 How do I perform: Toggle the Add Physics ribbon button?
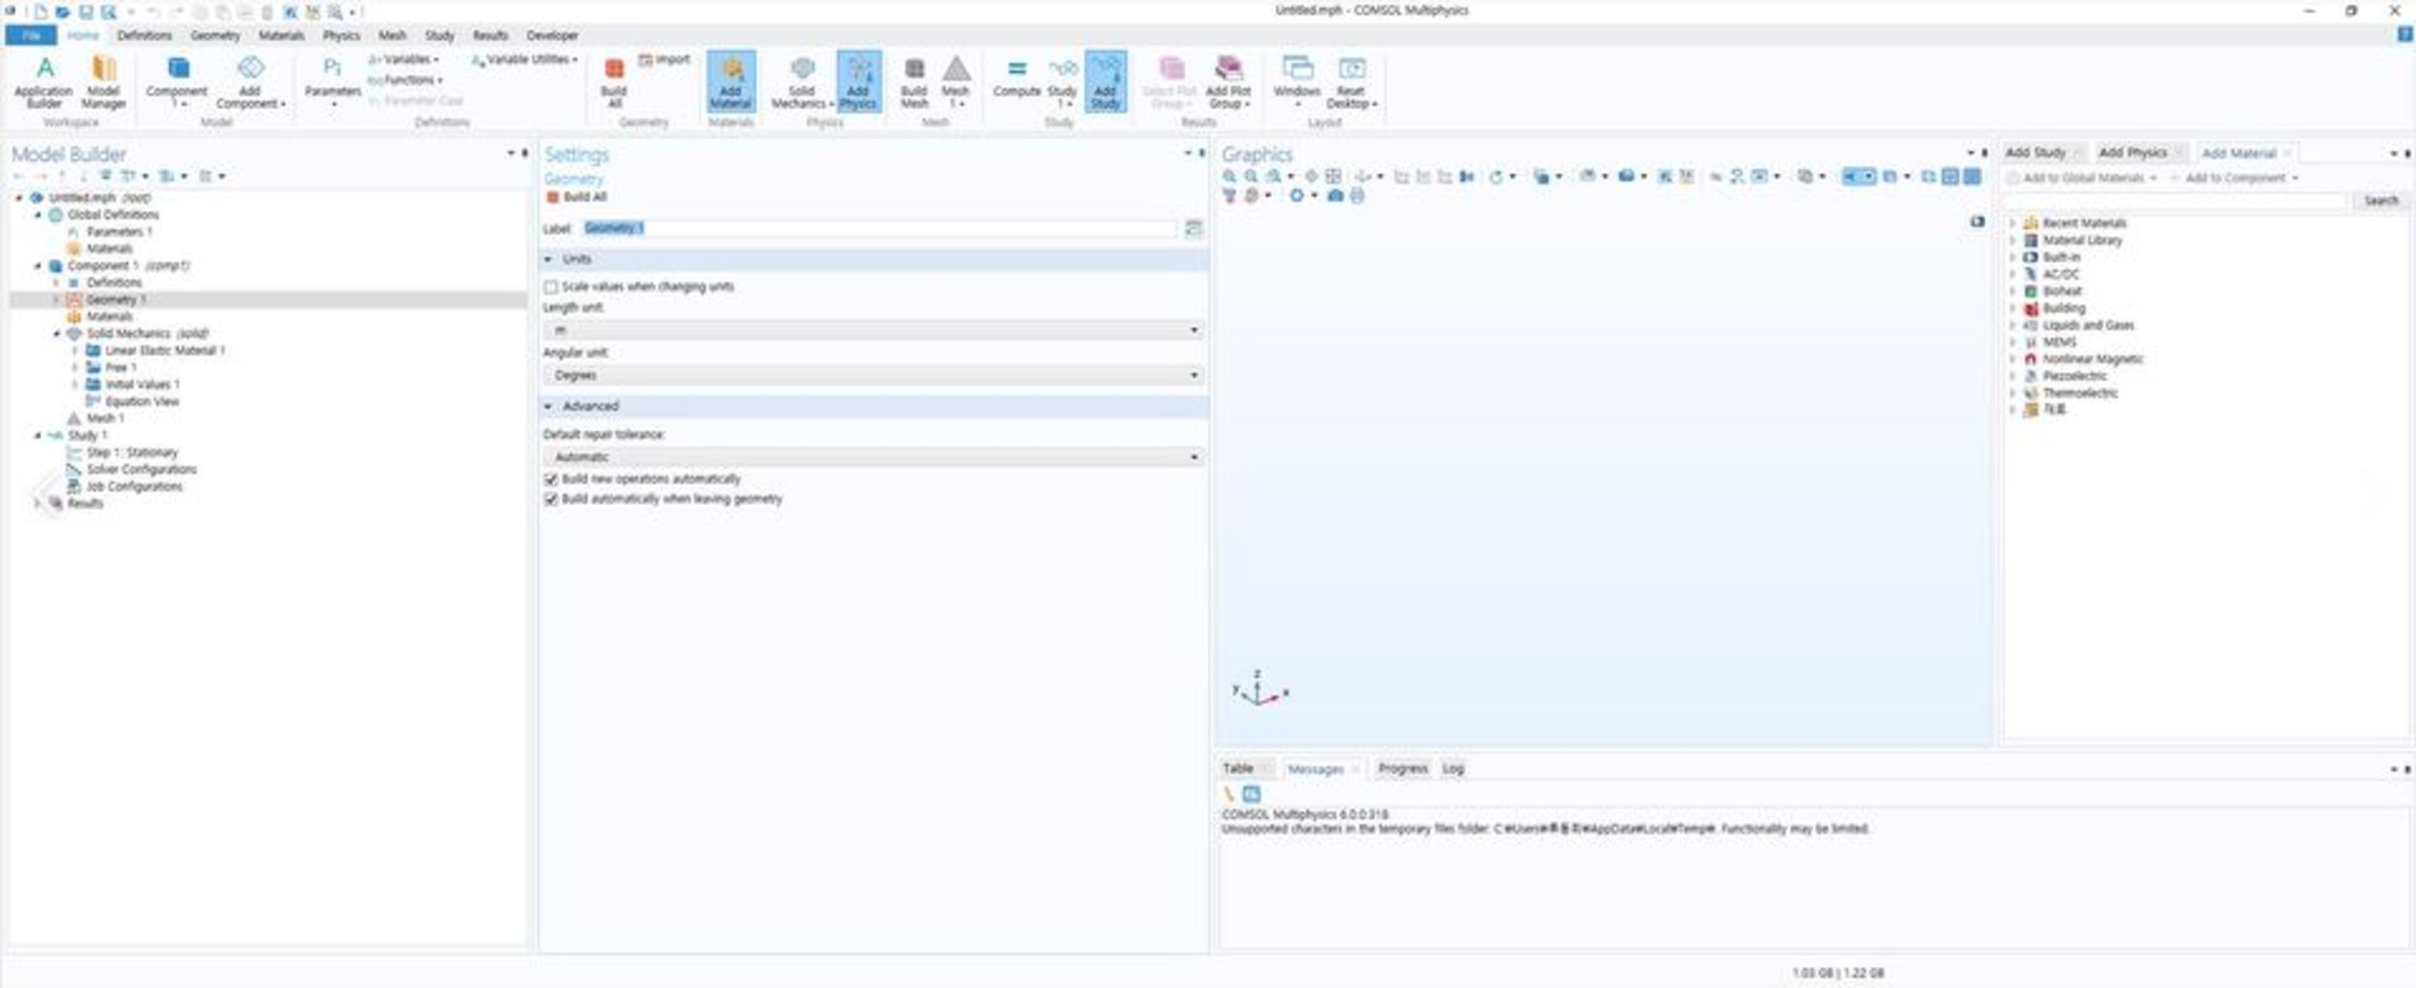[858, 81]
